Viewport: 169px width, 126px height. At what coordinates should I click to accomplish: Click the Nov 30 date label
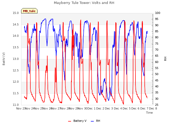pos(82,108)
